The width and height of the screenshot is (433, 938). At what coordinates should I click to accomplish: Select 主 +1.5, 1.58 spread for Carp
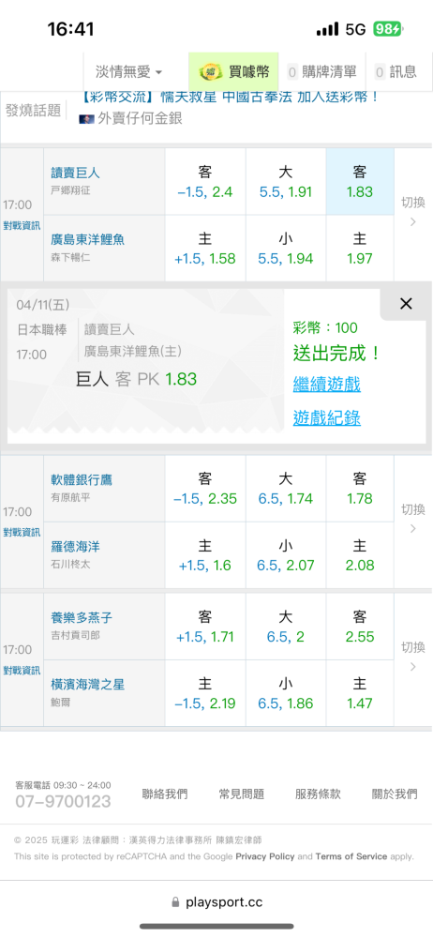pyautogui.click(x=205, y=249)
